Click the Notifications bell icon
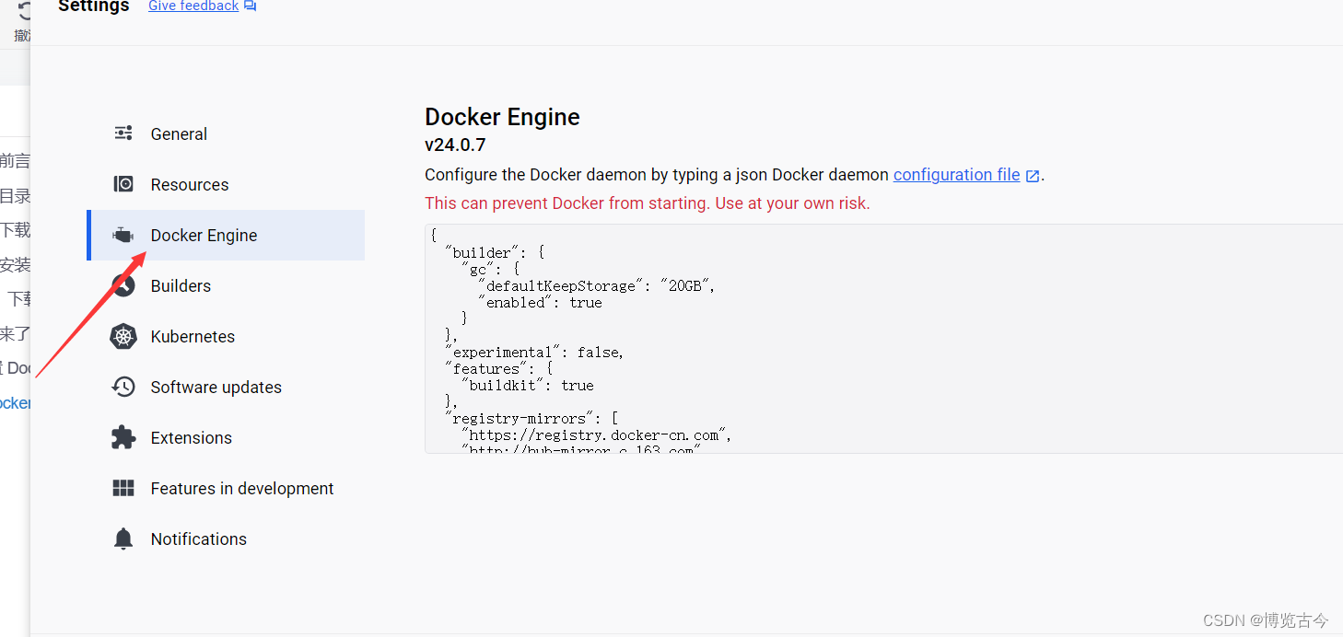The image size is (1343, 637). [x=123, y=539]
